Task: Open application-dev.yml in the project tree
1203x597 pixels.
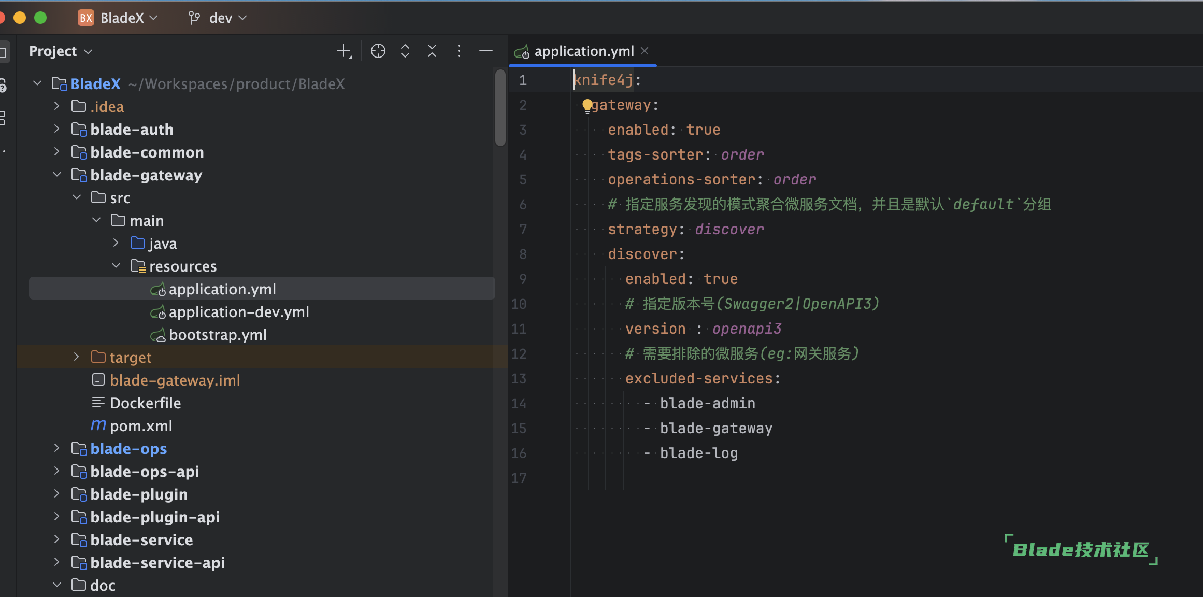Action: pyautogui.click(x=238, y=312)
